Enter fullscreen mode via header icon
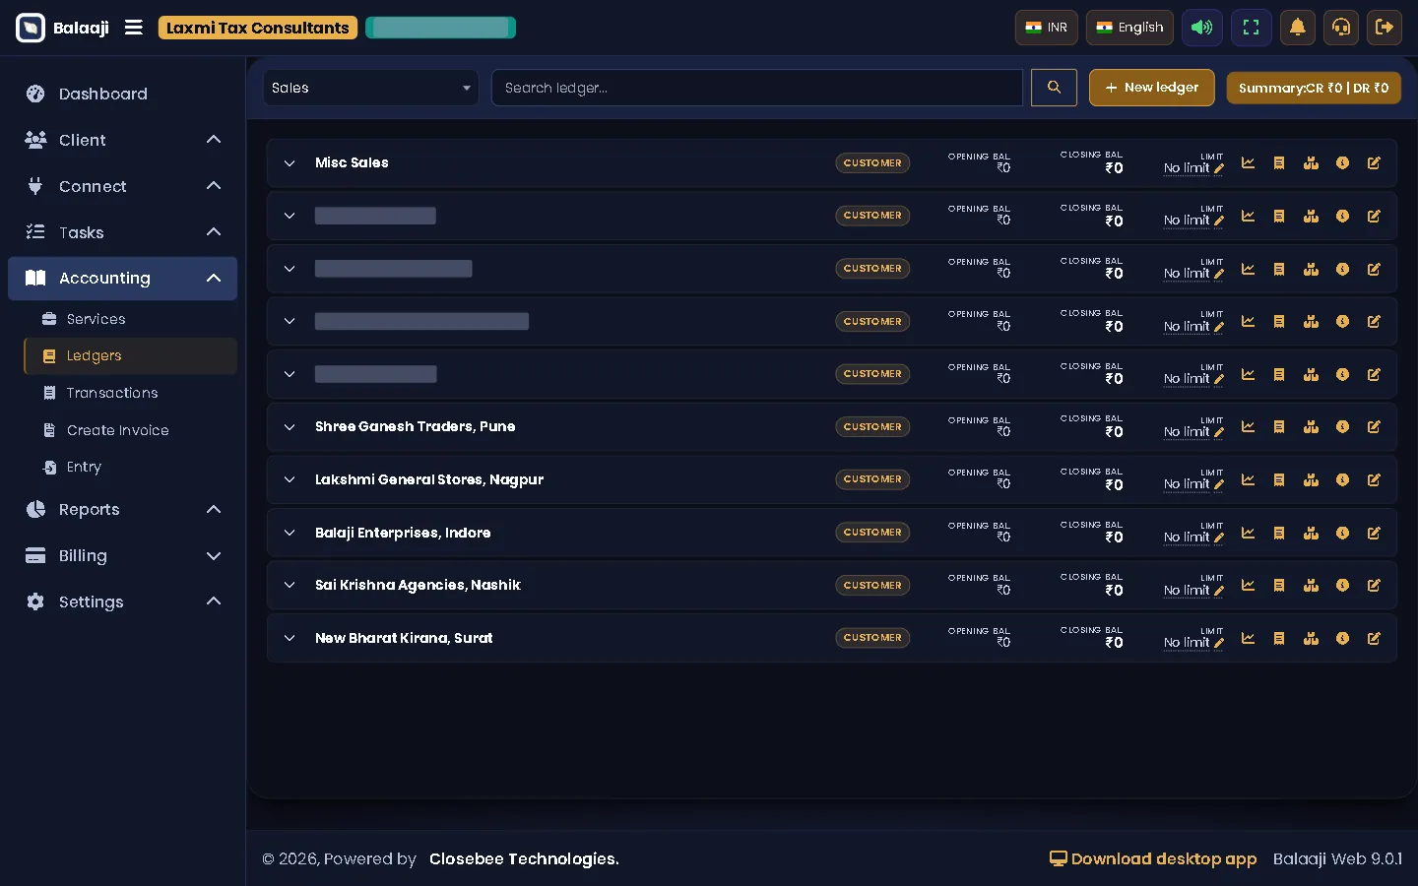Image resolution: width=1418 pixels, height=886 pixels. point(1251,28)
